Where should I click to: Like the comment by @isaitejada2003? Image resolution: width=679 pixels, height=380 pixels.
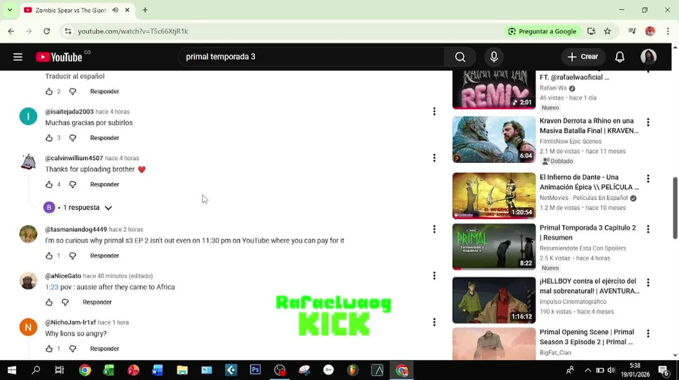pyautogui.click(x=49, y=138)
